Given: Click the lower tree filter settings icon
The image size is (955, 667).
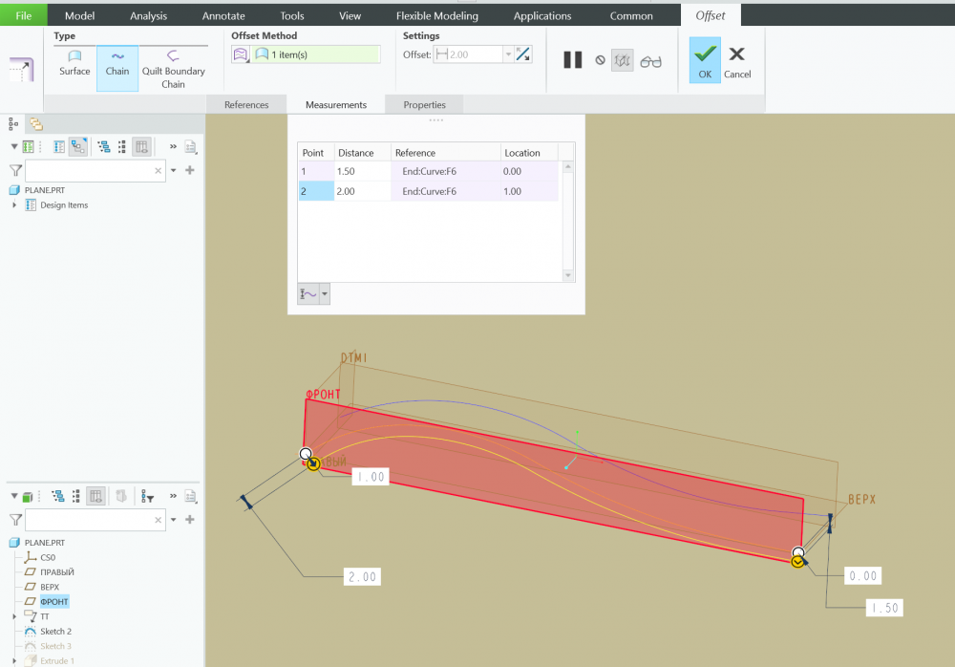Looking at the screenshot, I should point(147,496).
